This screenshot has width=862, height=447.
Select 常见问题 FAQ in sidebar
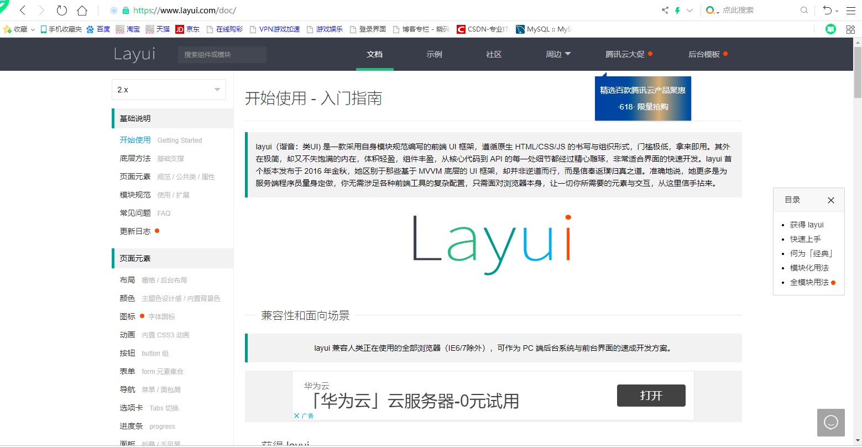tap(145, 213)
